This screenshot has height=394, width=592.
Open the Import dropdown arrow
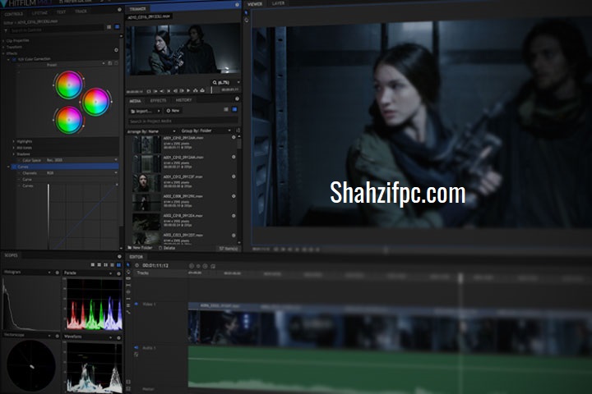pos(159,111)
